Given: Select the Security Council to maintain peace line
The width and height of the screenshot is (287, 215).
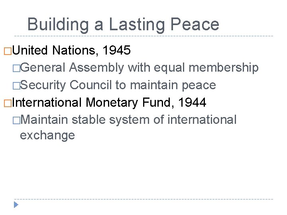Looking at the screenshot, I should click(118, 85).
